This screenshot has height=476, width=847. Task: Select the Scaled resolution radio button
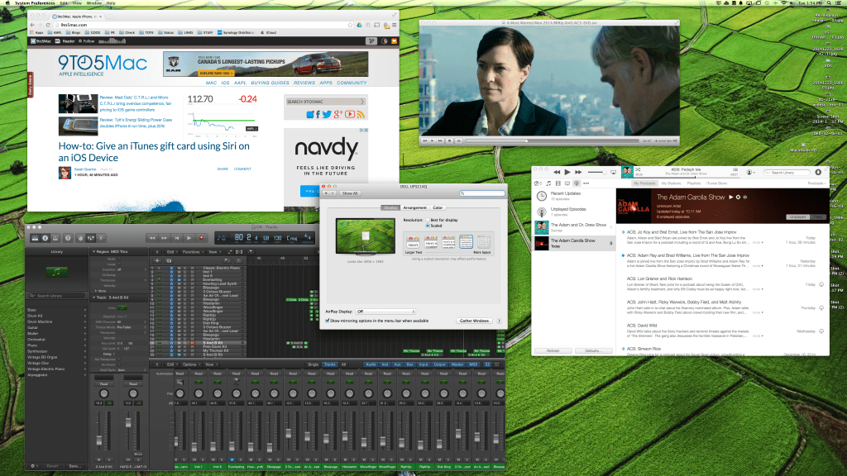pos(428,226)
